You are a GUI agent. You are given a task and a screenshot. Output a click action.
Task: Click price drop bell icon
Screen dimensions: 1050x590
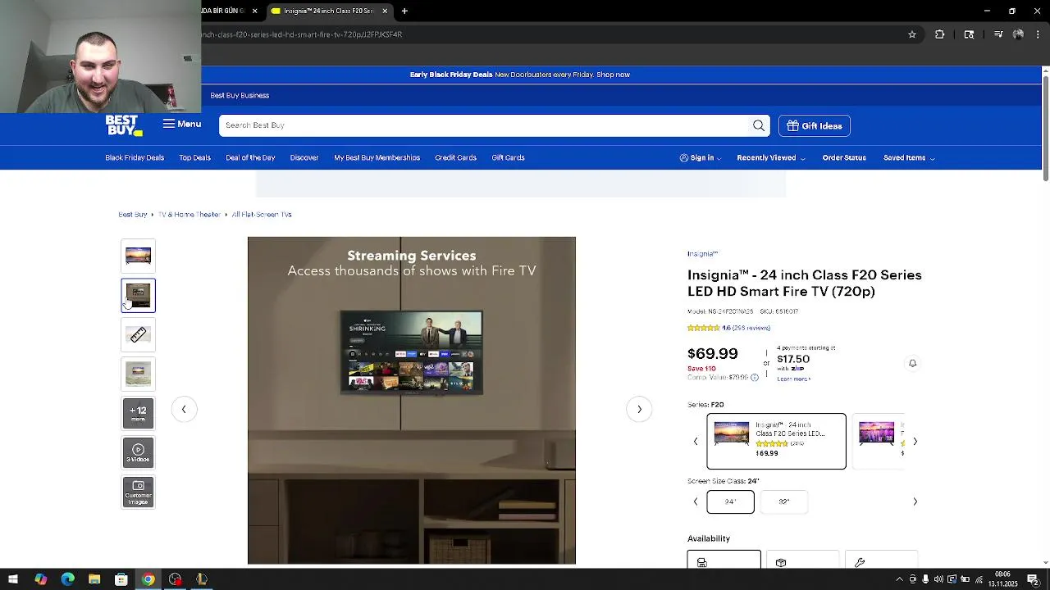[912, 363]
